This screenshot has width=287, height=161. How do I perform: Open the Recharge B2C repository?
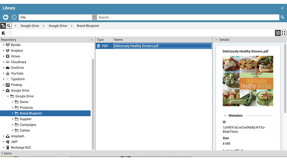tap(21, 148)
